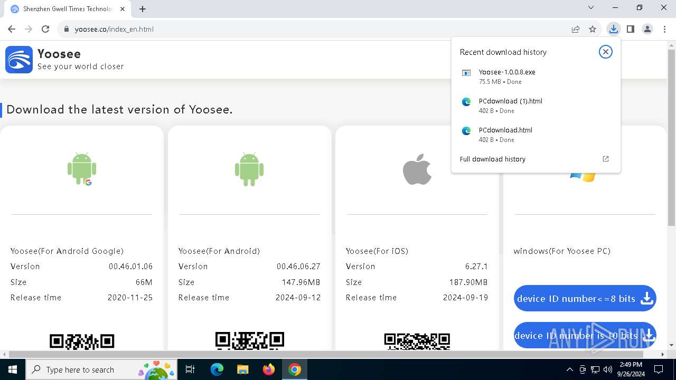
Task: Bookmark this tab with the star
Action: (593, 29)
